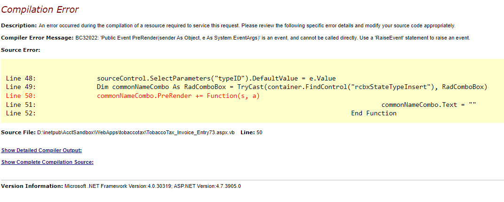The height and width of the screenshot is (202, 504).
Task: Click the Source Error label
Action: coord(21,49)
